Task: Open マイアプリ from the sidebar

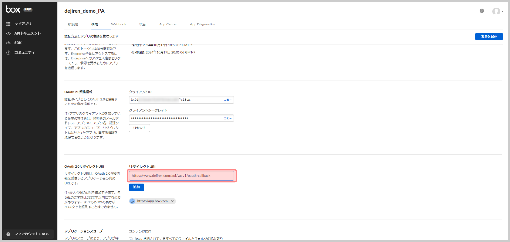Action: tap(23, 24)
